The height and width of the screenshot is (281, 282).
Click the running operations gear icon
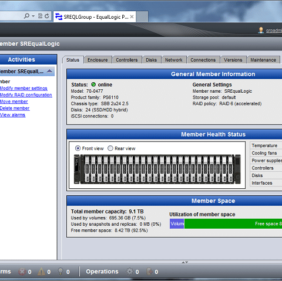point(129,272)
